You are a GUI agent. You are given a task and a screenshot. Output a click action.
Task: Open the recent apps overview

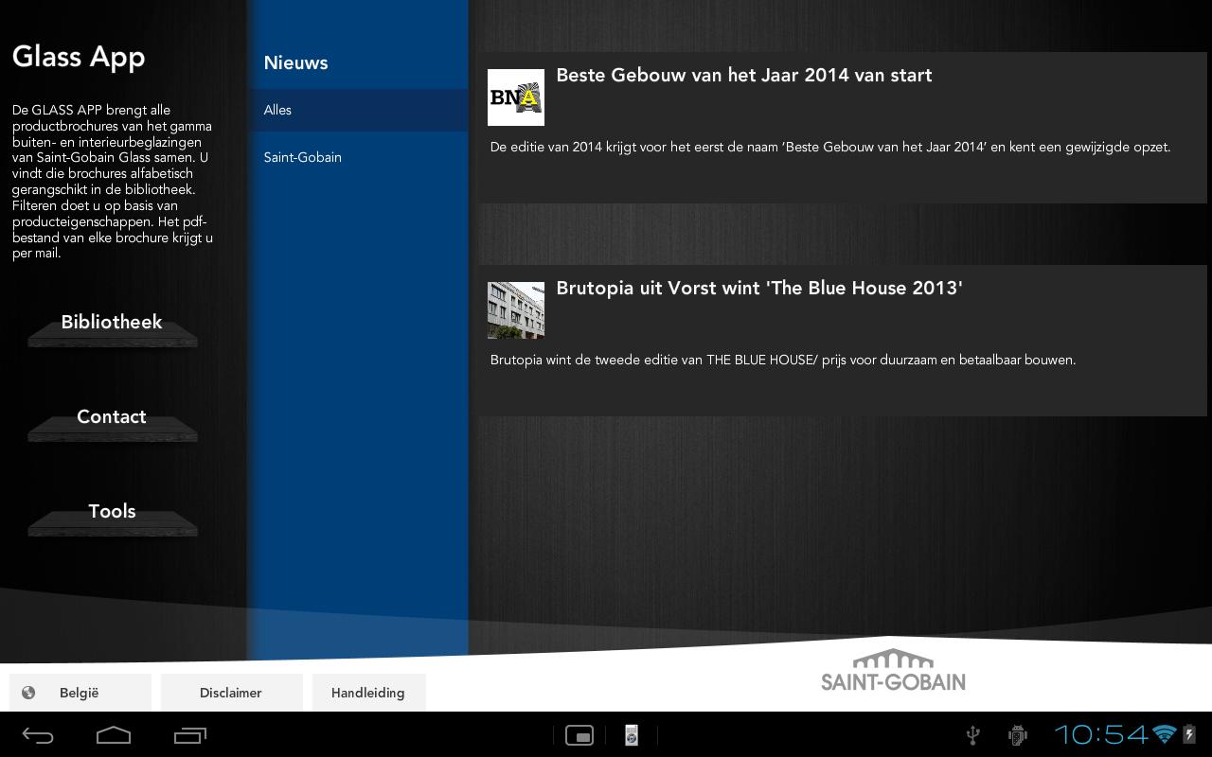[189, 734]
